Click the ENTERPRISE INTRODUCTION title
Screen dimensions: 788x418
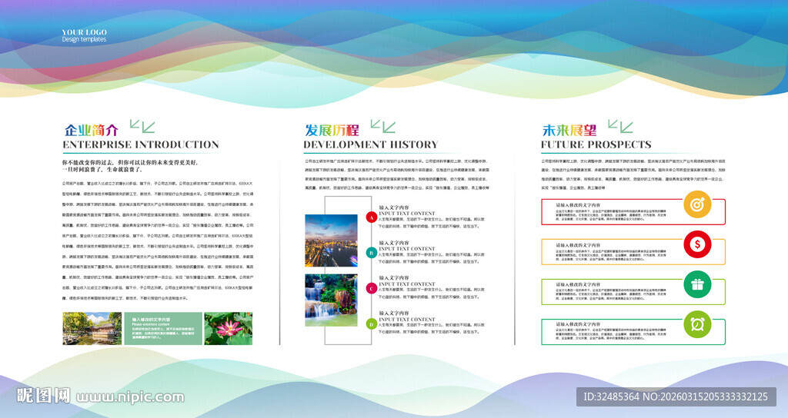coord(141,145)
